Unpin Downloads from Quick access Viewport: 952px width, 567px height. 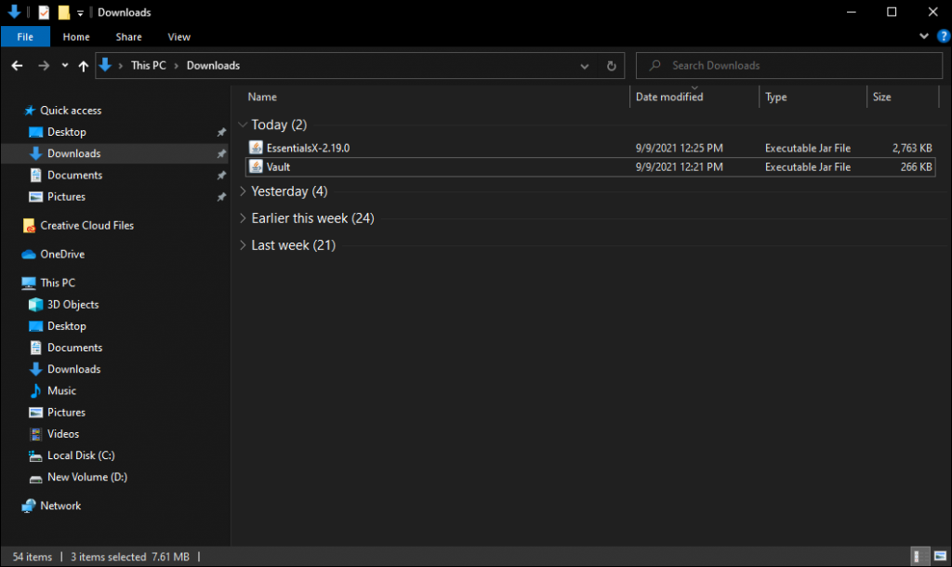(x=221, y=153)
